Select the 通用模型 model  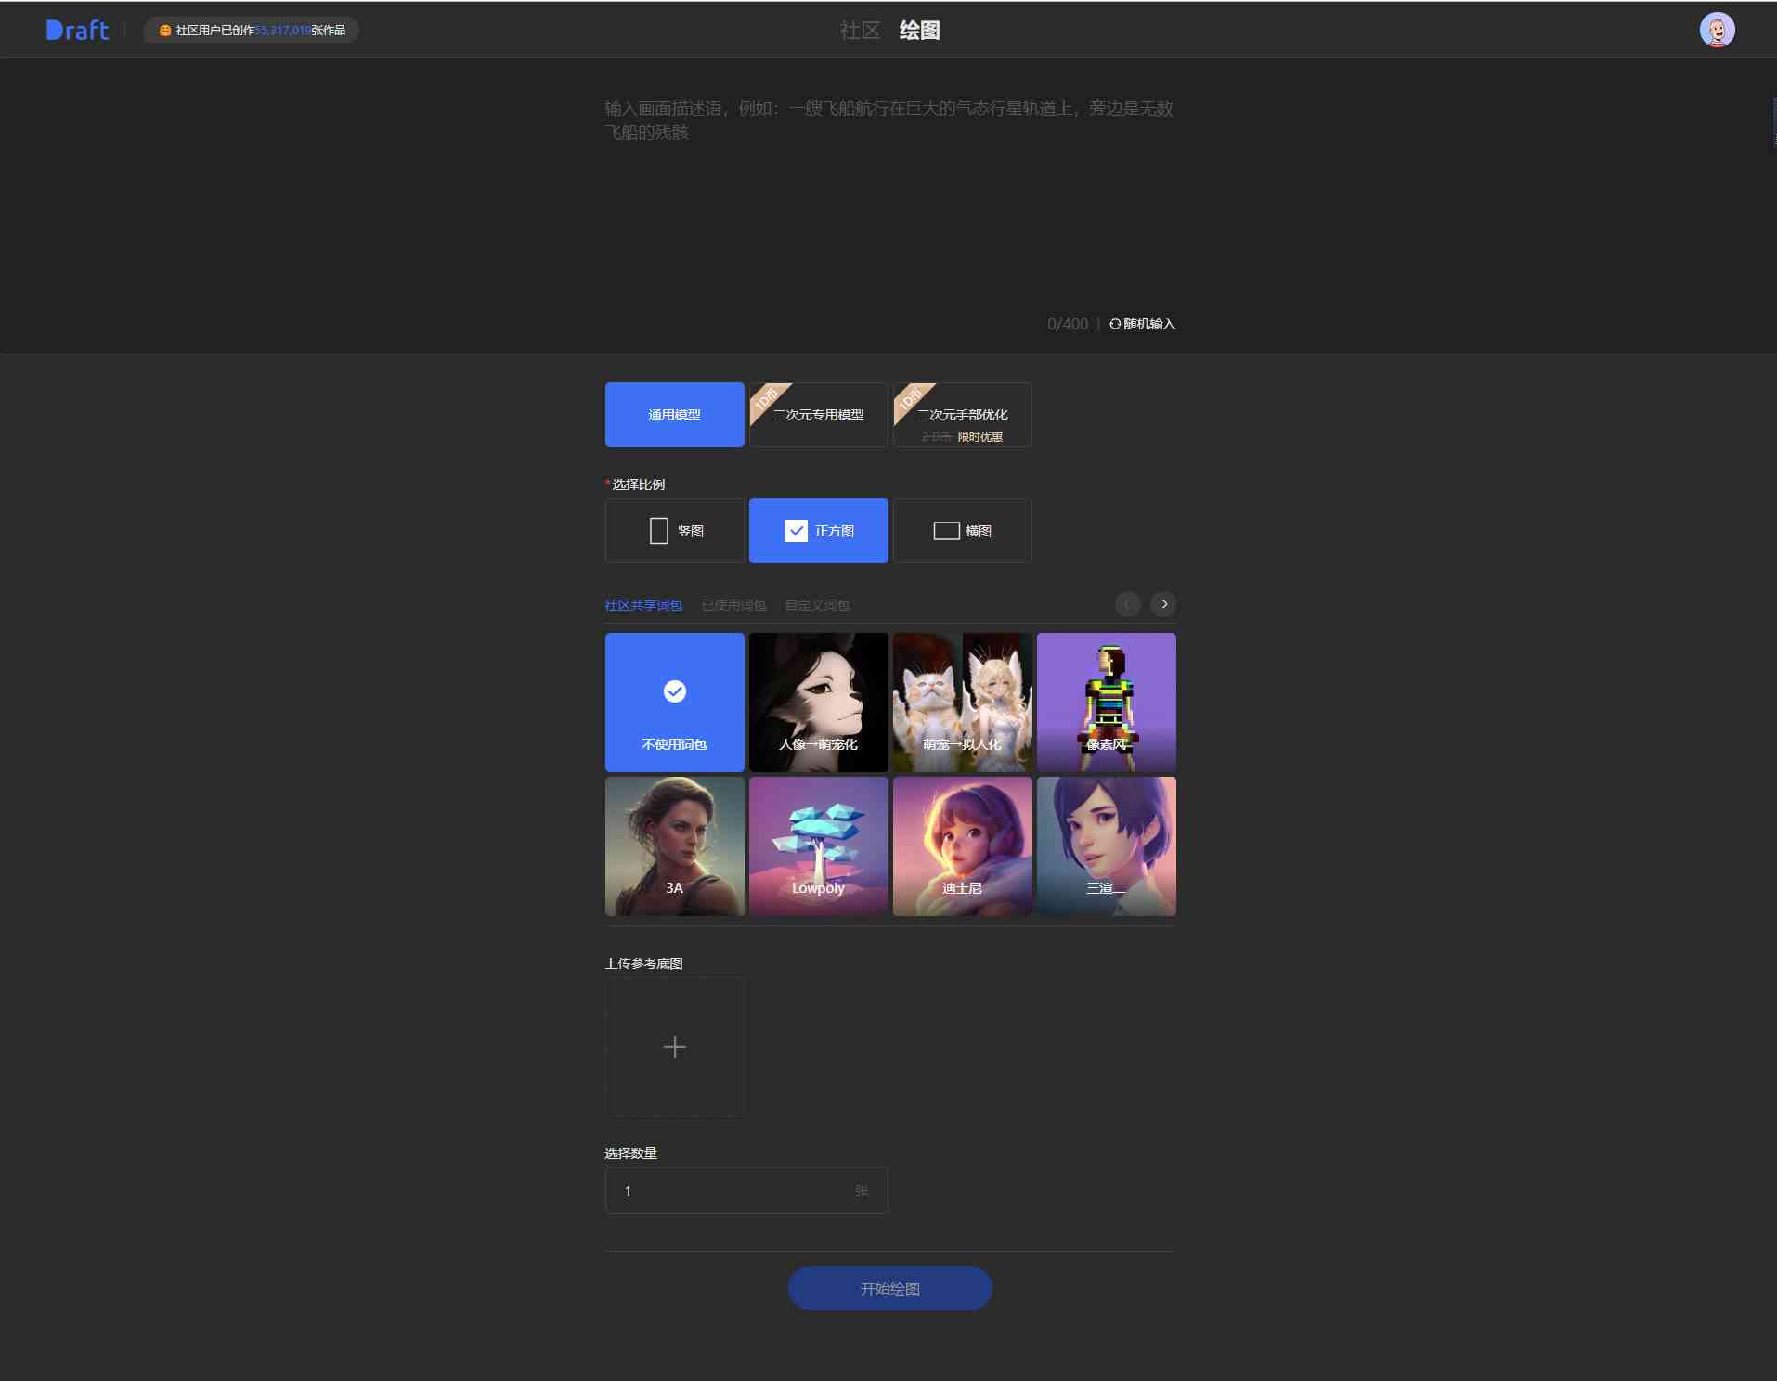675,415
